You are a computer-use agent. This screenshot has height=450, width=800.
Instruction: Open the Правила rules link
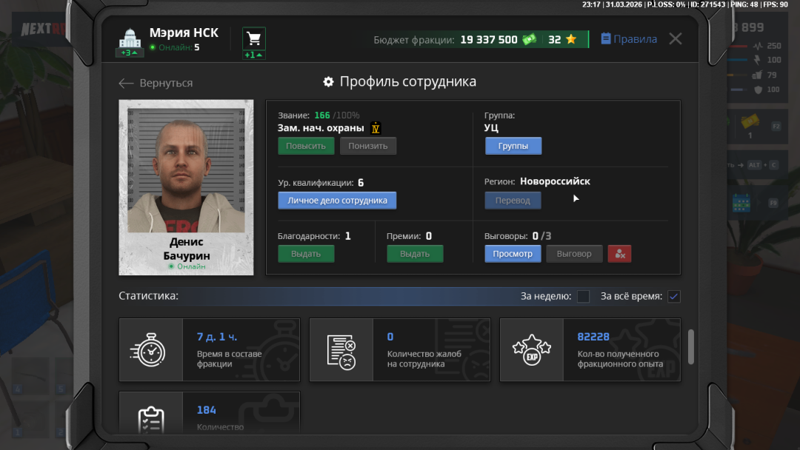[628, 39]
